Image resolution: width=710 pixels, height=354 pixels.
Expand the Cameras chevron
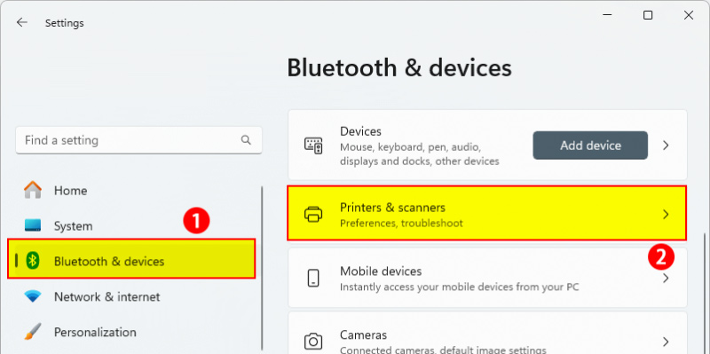pos(666,342)
